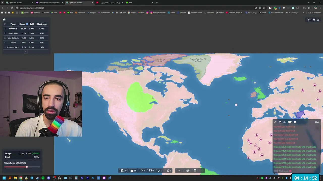Open the All Bookmarks folder

pyautogui.click(x=315, y=13)
